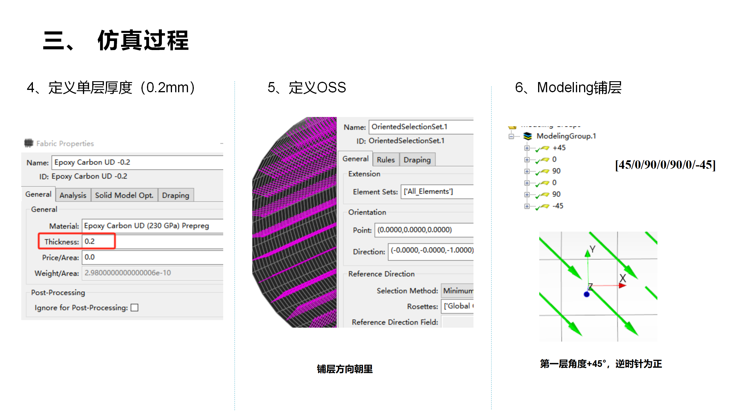Viewport: 745px width, 419px height.
Task: Click the Weight/Area value field
Action: (152, 273)
